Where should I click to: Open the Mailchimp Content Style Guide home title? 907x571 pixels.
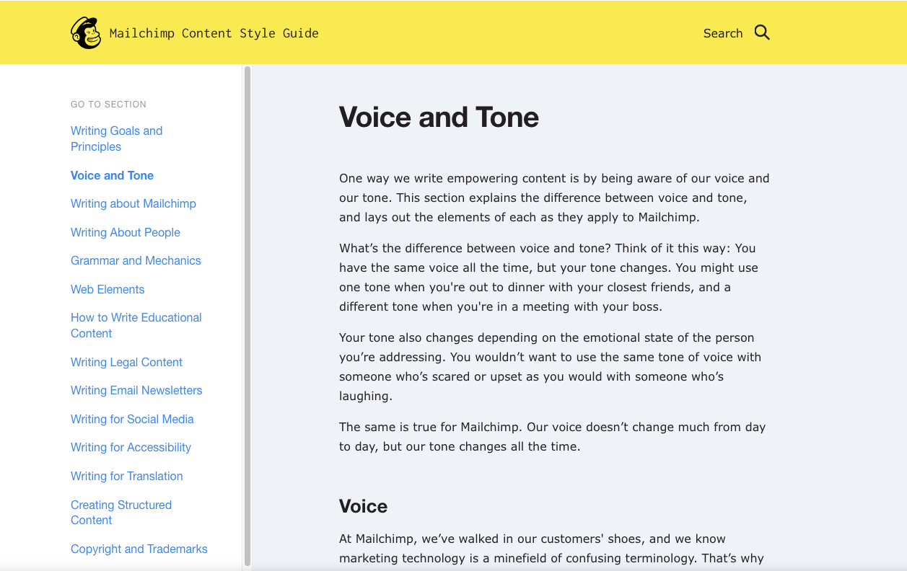coord(214,33)
